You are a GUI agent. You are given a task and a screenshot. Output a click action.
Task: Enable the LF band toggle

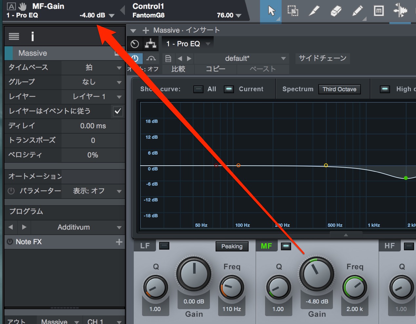tap(164, 246)
